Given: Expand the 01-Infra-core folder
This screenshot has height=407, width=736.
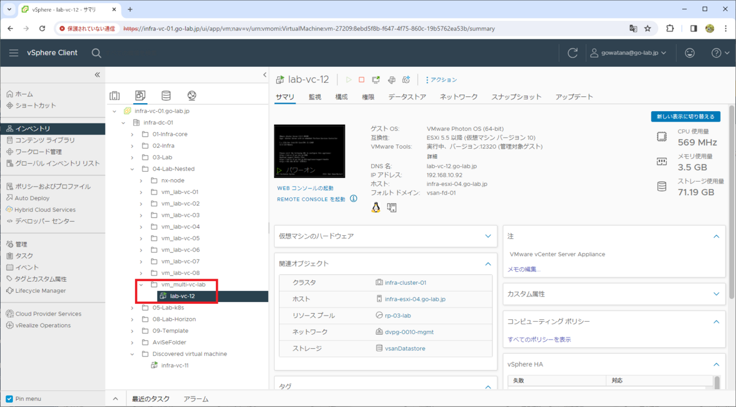Looking at the screenshot, I should pos(132,134).
